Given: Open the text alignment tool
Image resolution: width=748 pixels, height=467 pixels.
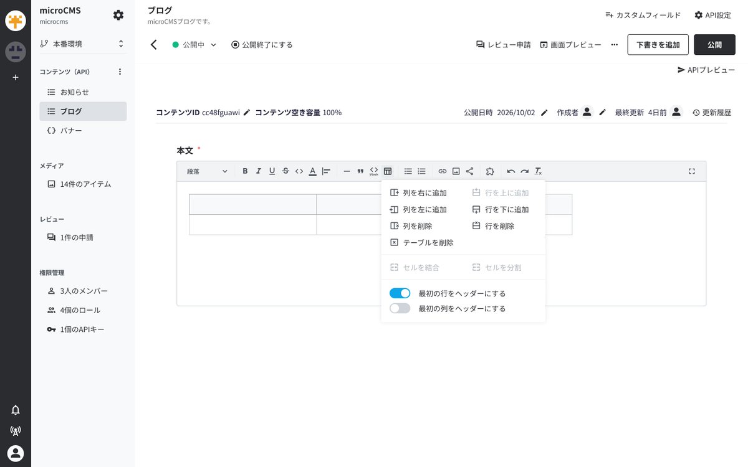Looking at the screenshot, I should 326,171.
